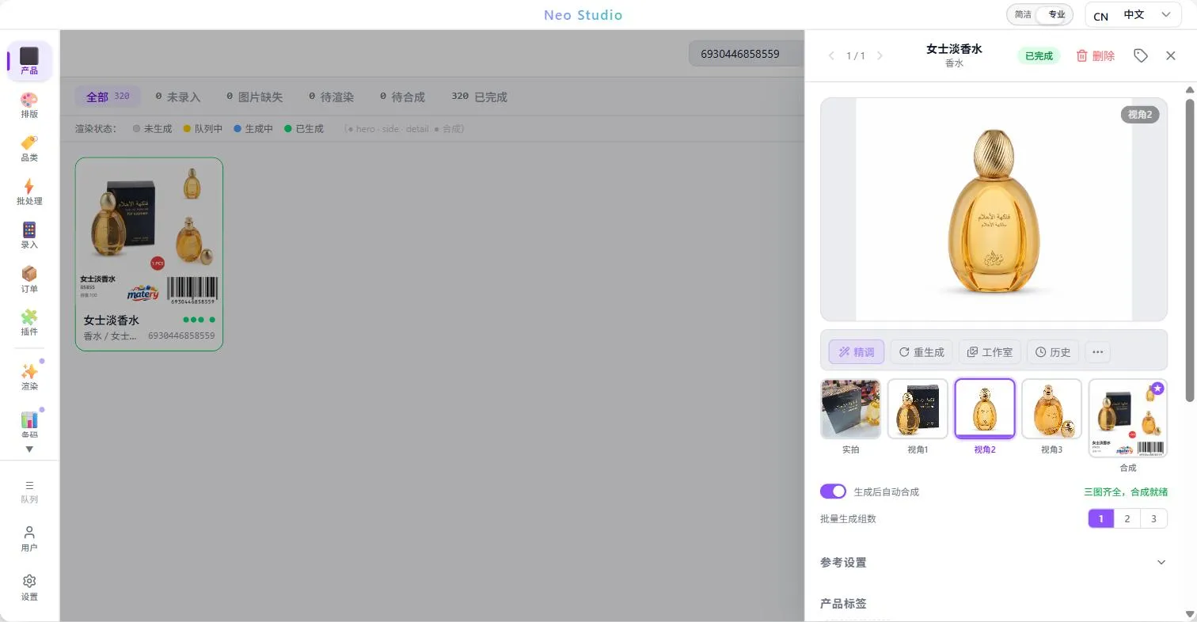Toggle 生成后自动合成 switch
Image resolution: width=1197 pixels, height=622 pixels.
pyautogui.click(x=833, y=491)
